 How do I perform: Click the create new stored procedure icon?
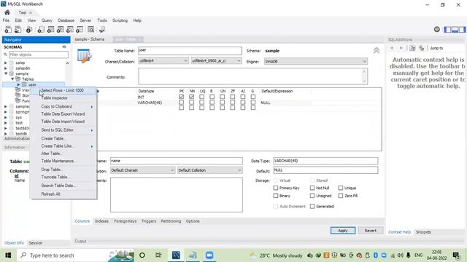coord(70,29)
